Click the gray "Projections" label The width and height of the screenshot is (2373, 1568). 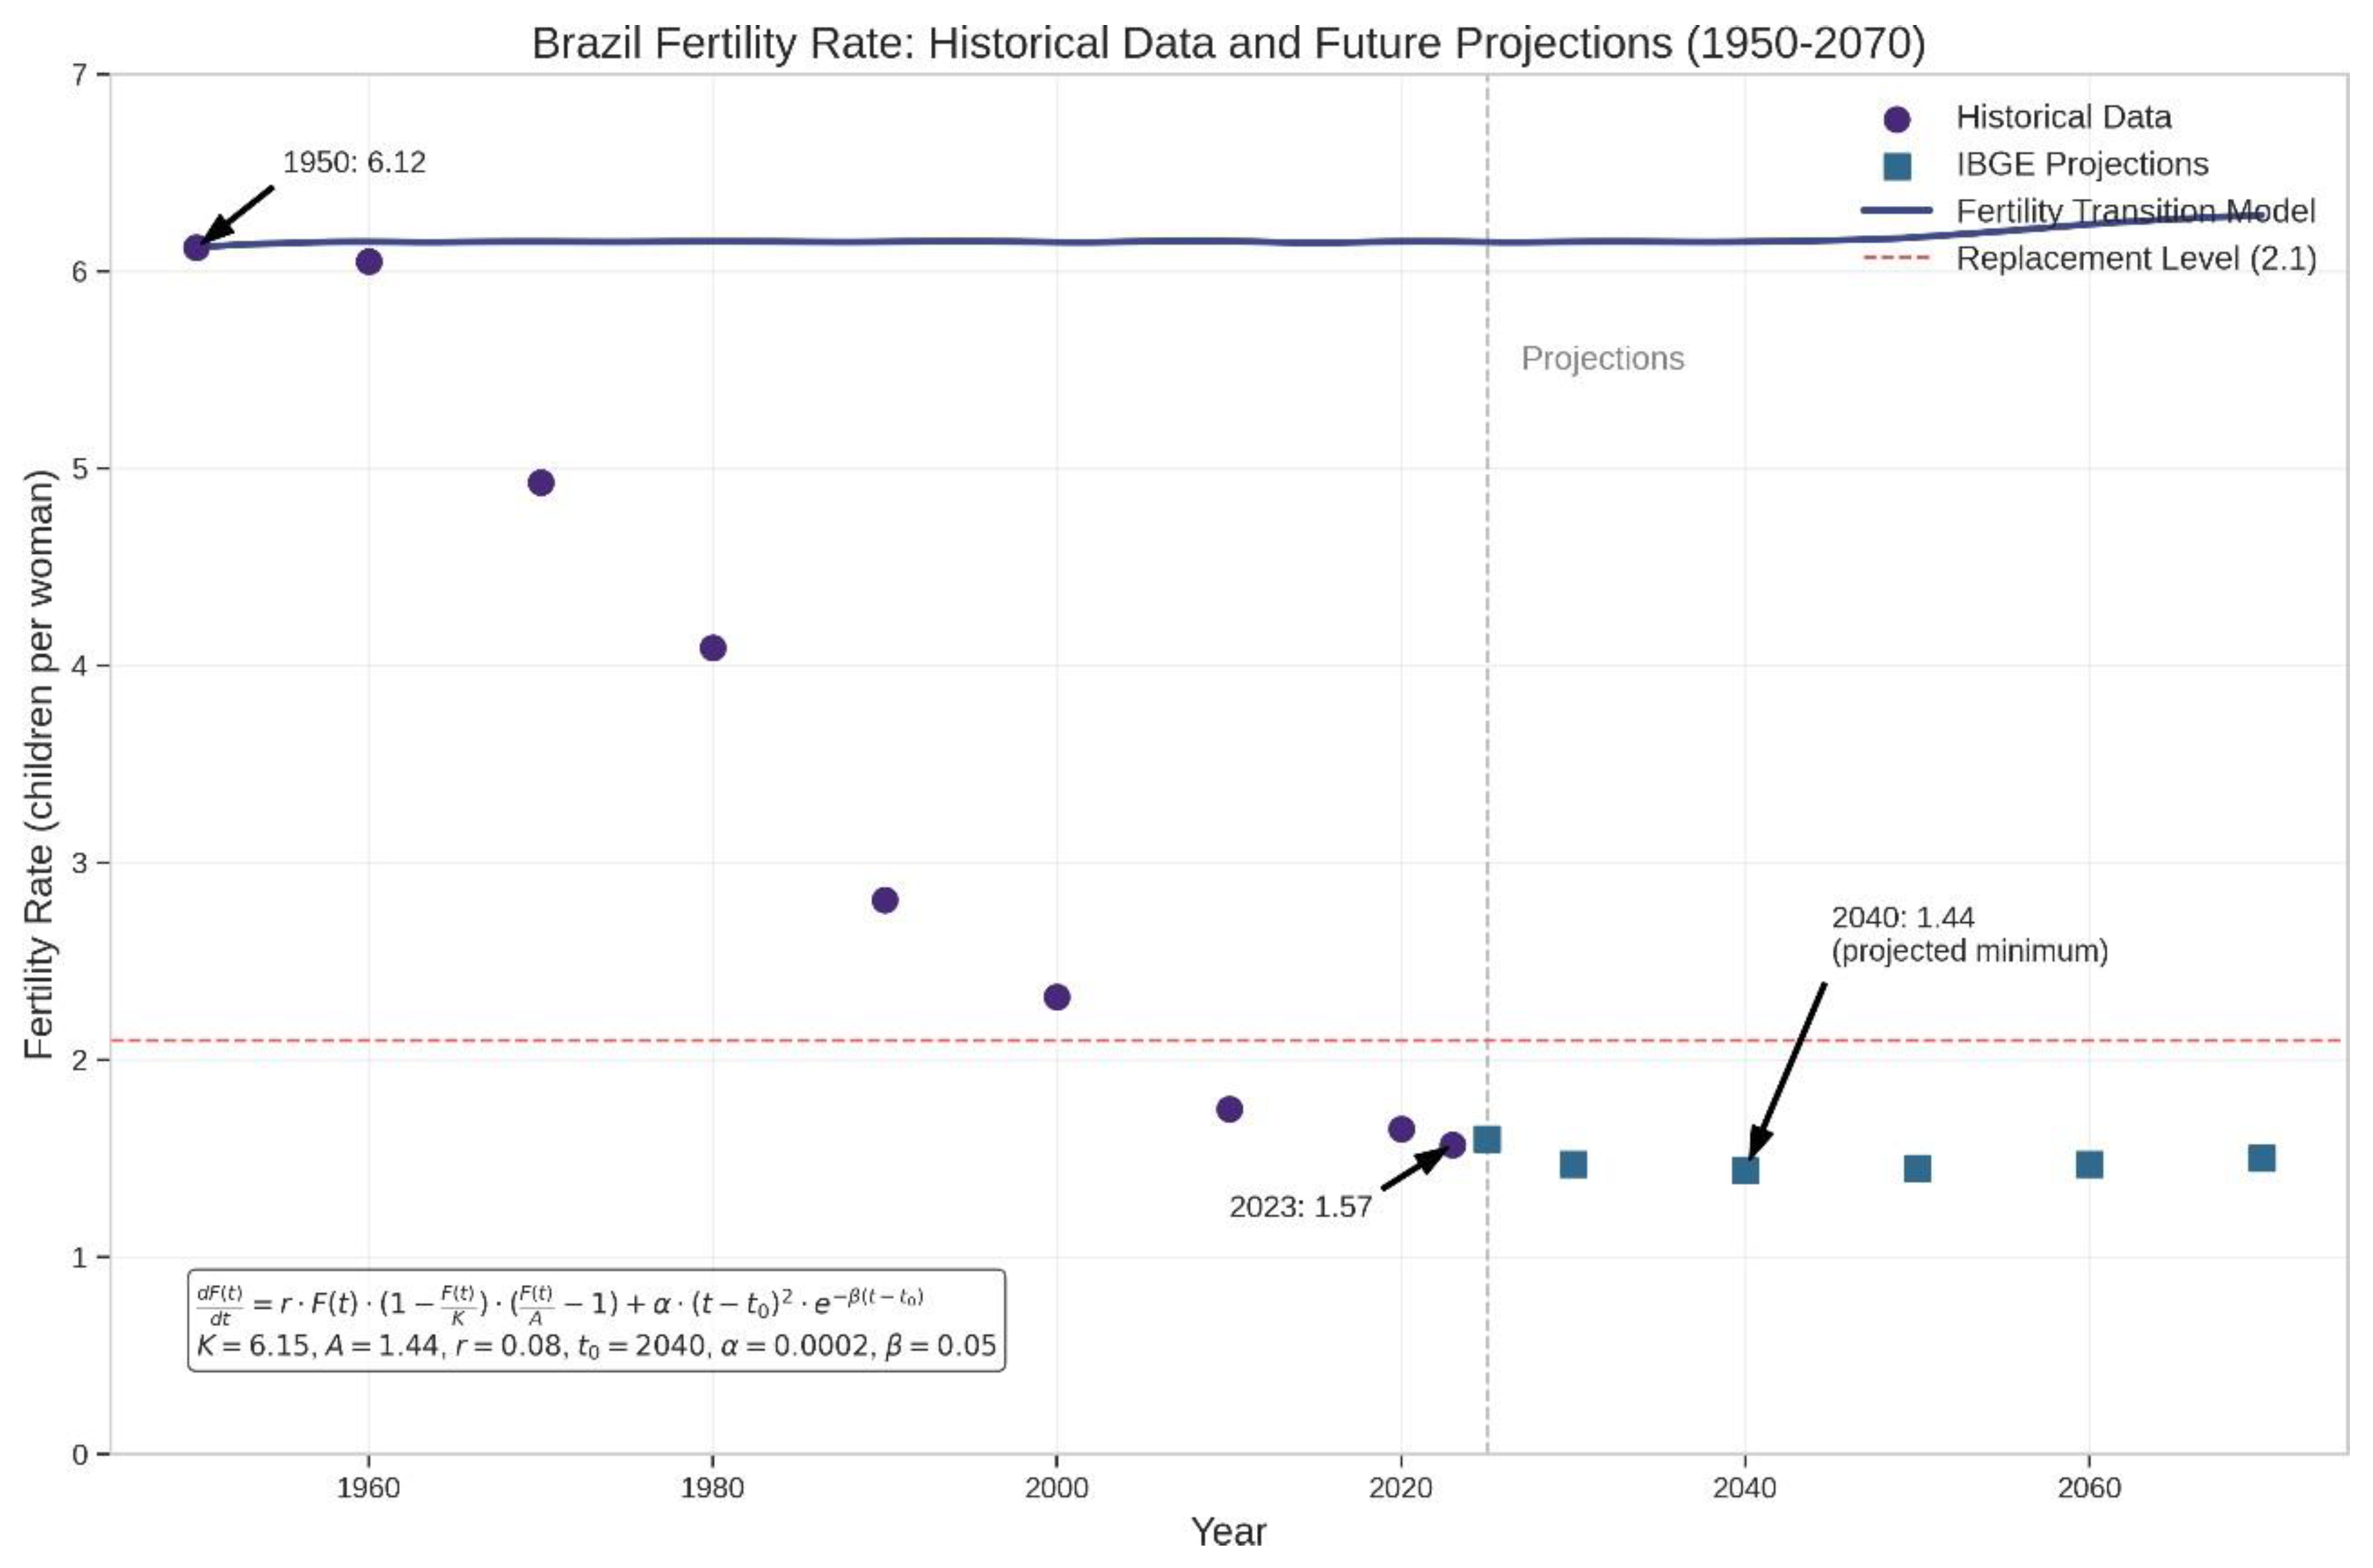coord(1602,358)
